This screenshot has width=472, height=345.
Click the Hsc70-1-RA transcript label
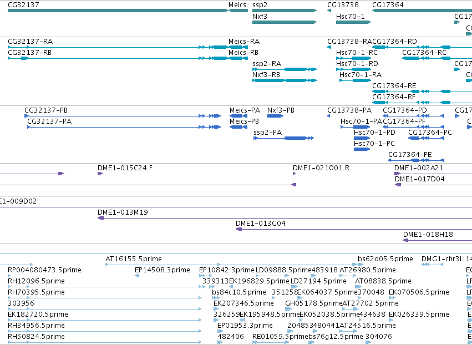click(x=361, y=75)
